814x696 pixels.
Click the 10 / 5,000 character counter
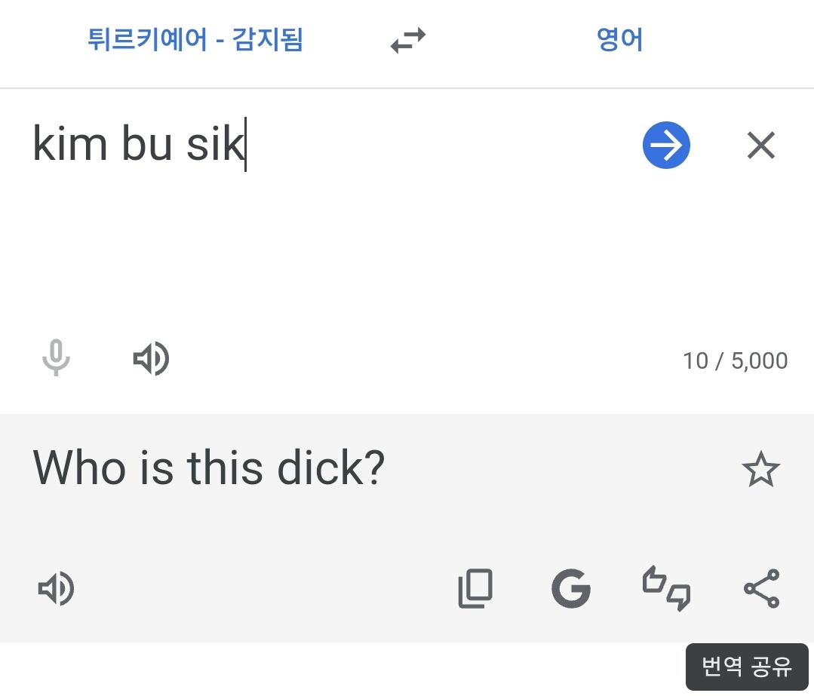point(735,361)
